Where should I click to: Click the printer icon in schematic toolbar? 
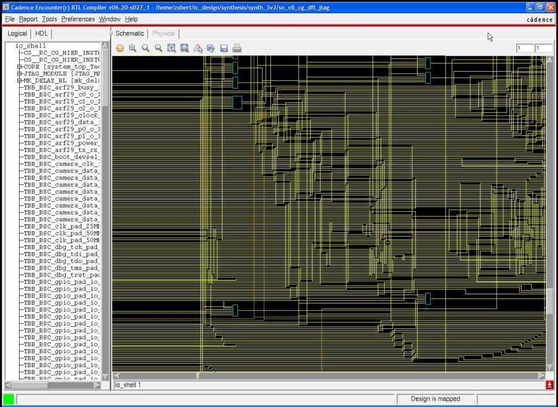[x=237, y=48]
